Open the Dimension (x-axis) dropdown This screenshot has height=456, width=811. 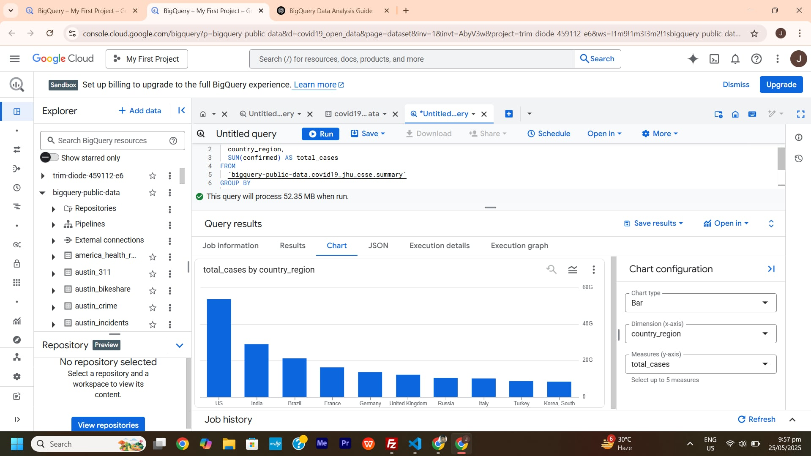pyautogui.click(x=700, y=334)
